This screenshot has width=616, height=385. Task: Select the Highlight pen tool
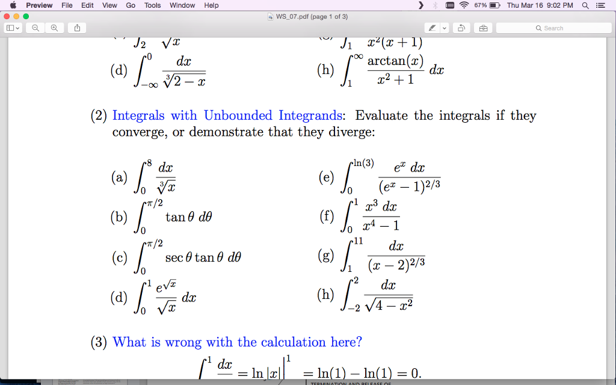click(431, 28)
